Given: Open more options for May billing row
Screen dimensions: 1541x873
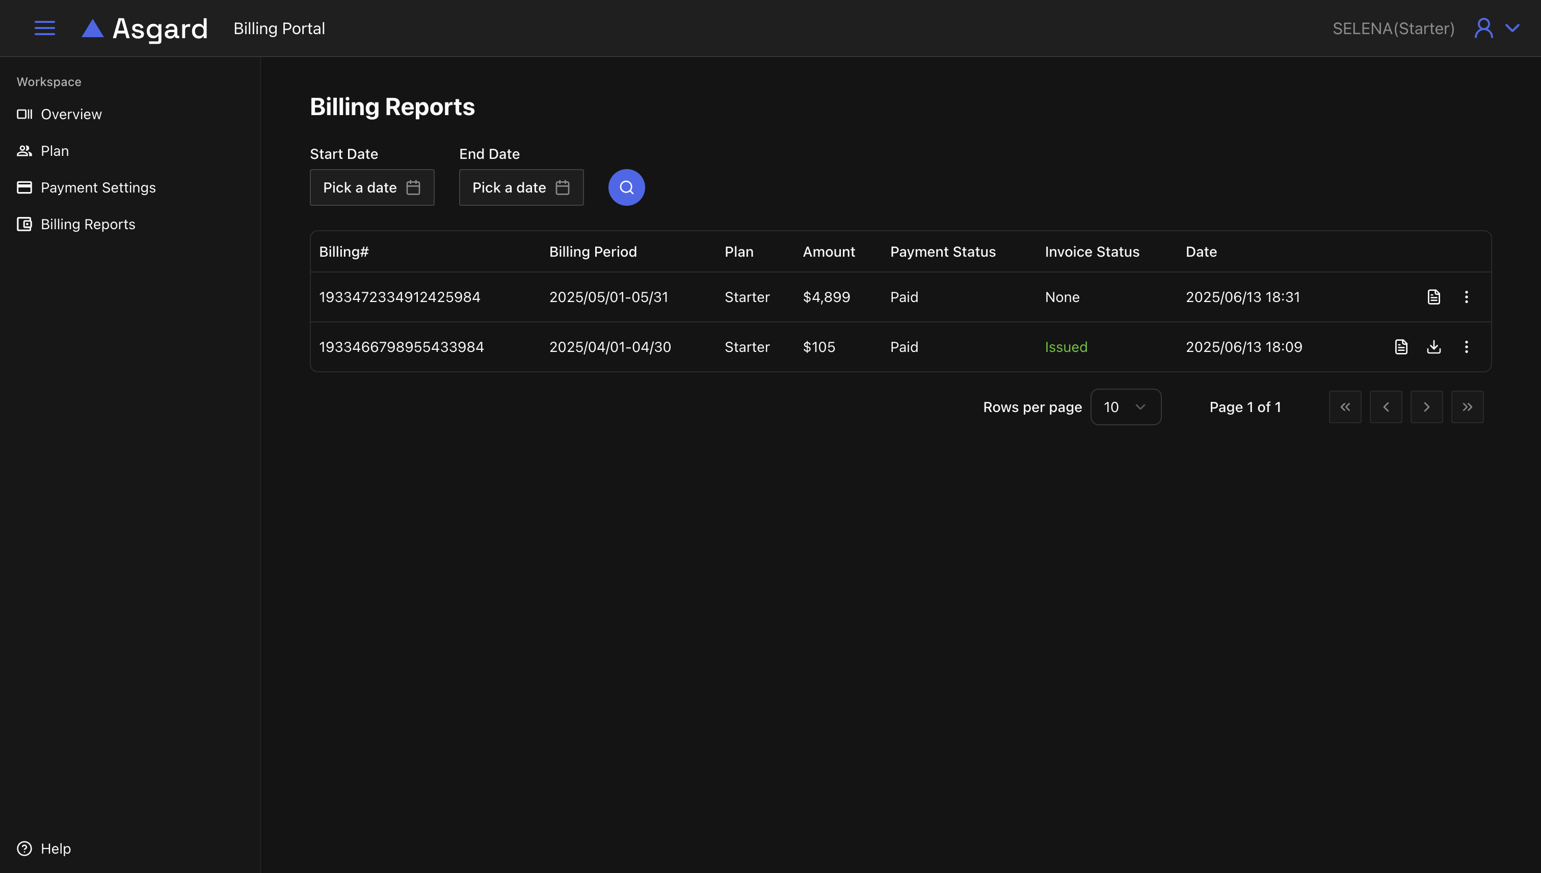Looking at the screenshot, I should 1466,297.
